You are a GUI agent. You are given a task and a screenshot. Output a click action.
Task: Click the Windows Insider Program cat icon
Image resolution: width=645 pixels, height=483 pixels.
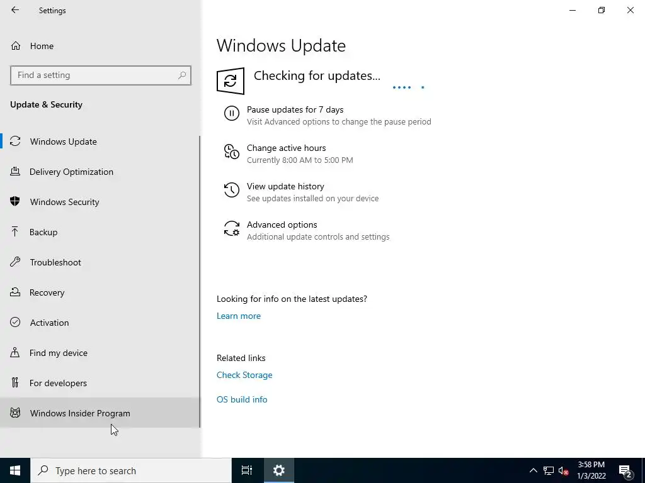coord(15,413)
